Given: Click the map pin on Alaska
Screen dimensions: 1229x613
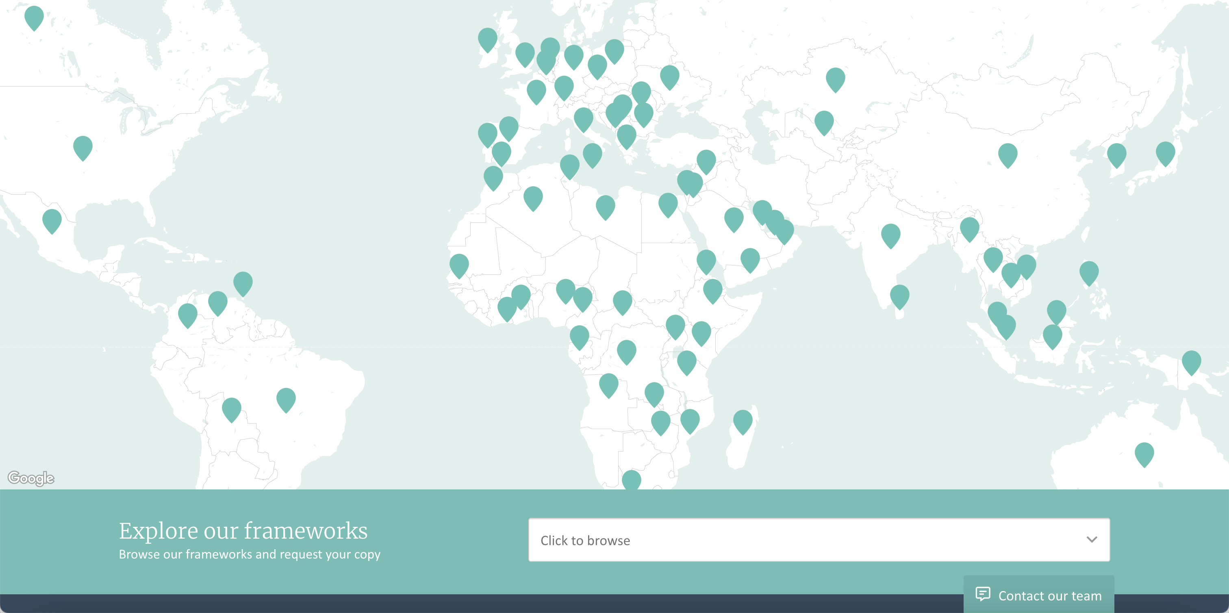Looking at the screenshot, I should (34, 17).
